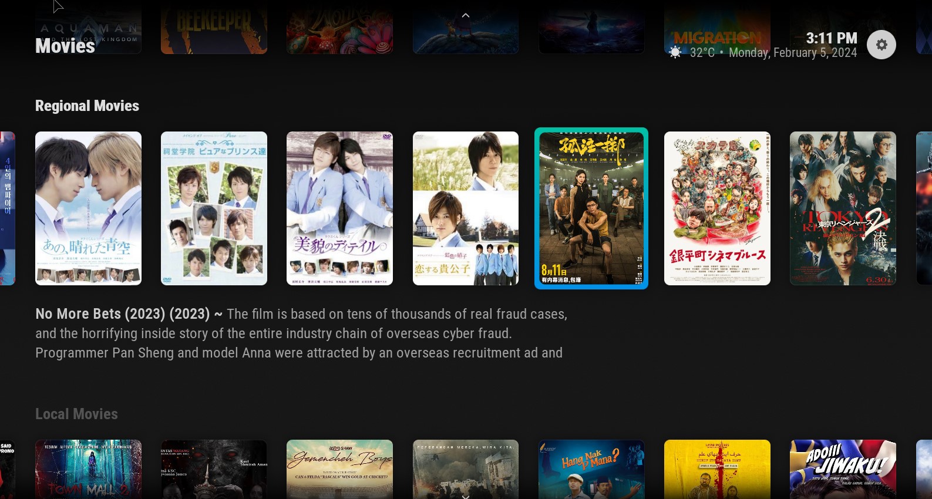932x499 pixels.
Task: Select the No More Bets movie poster
Action: 591,208
